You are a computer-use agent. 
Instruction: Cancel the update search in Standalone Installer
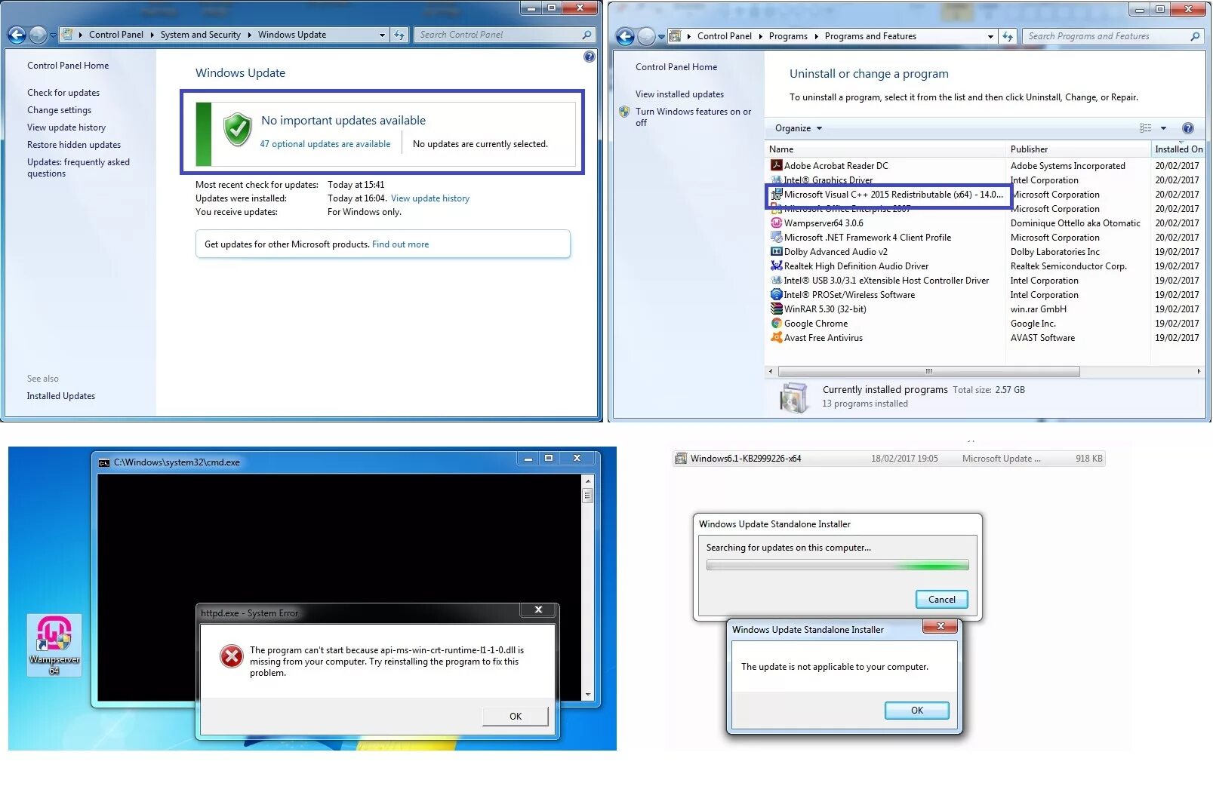(942, 600)
